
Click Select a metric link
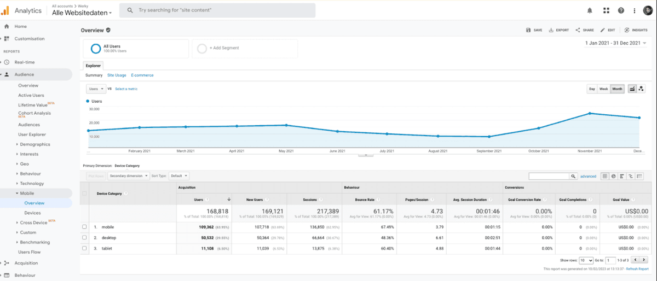[126, 89]
